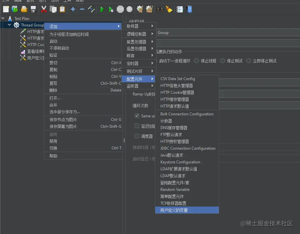Expand the 后置处理器 submenu
The width and height of the screenshot is (300, 234).
click(139, 49)
